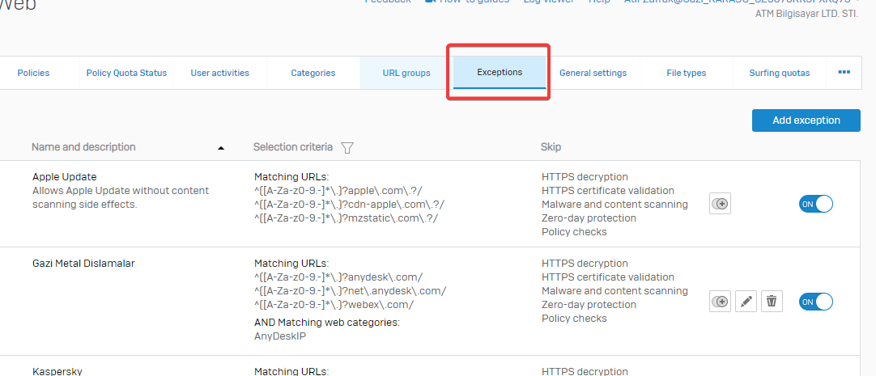Click HTTPS decryption in Apple Update row
This screenshot has height=376, width=876.
point(585,177)
